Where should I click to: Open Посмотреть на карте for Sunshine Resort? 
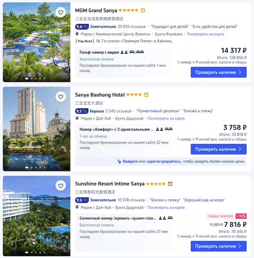[166, 207]
